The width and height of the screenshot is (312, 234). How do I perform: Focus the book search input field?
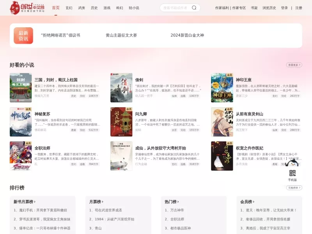[x=175, y=8]
